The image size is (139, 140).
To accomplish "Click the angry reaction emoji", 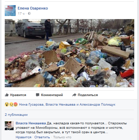I will [x=16, y=105].
